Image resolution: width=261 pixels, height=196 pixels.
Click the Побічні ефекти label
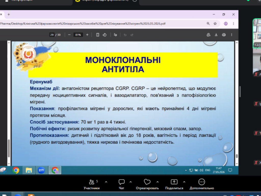(48, 129)
